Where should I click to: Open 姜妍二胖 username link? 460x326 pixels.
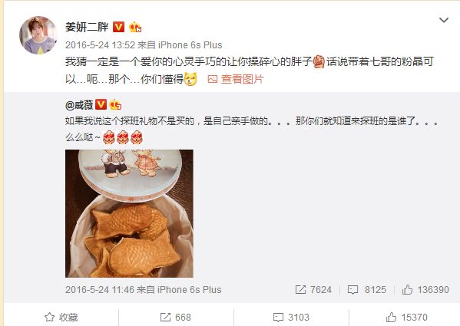(87, 27)
